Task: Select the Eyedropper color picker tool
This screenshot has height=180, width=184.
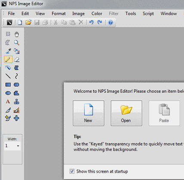Action: click(x=8, y=51)
